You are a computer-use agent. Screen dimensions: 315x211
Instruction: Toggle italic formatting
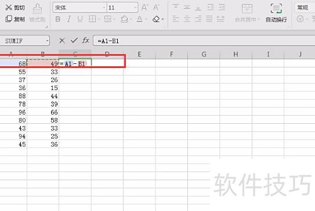point(69,19)
